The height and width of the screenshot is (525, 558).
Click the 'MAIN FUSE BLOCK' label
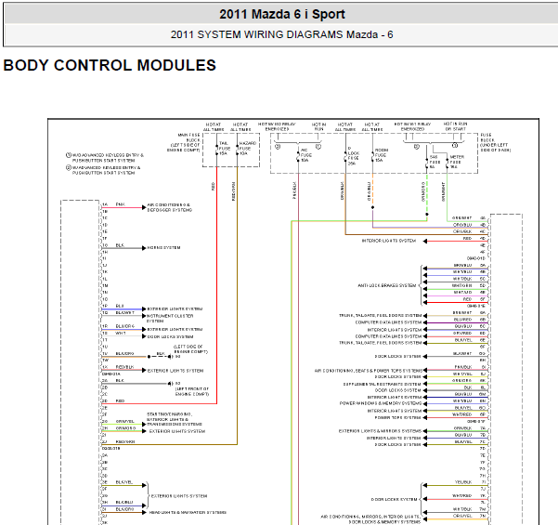pyautogui.click(x=184, y=142)
